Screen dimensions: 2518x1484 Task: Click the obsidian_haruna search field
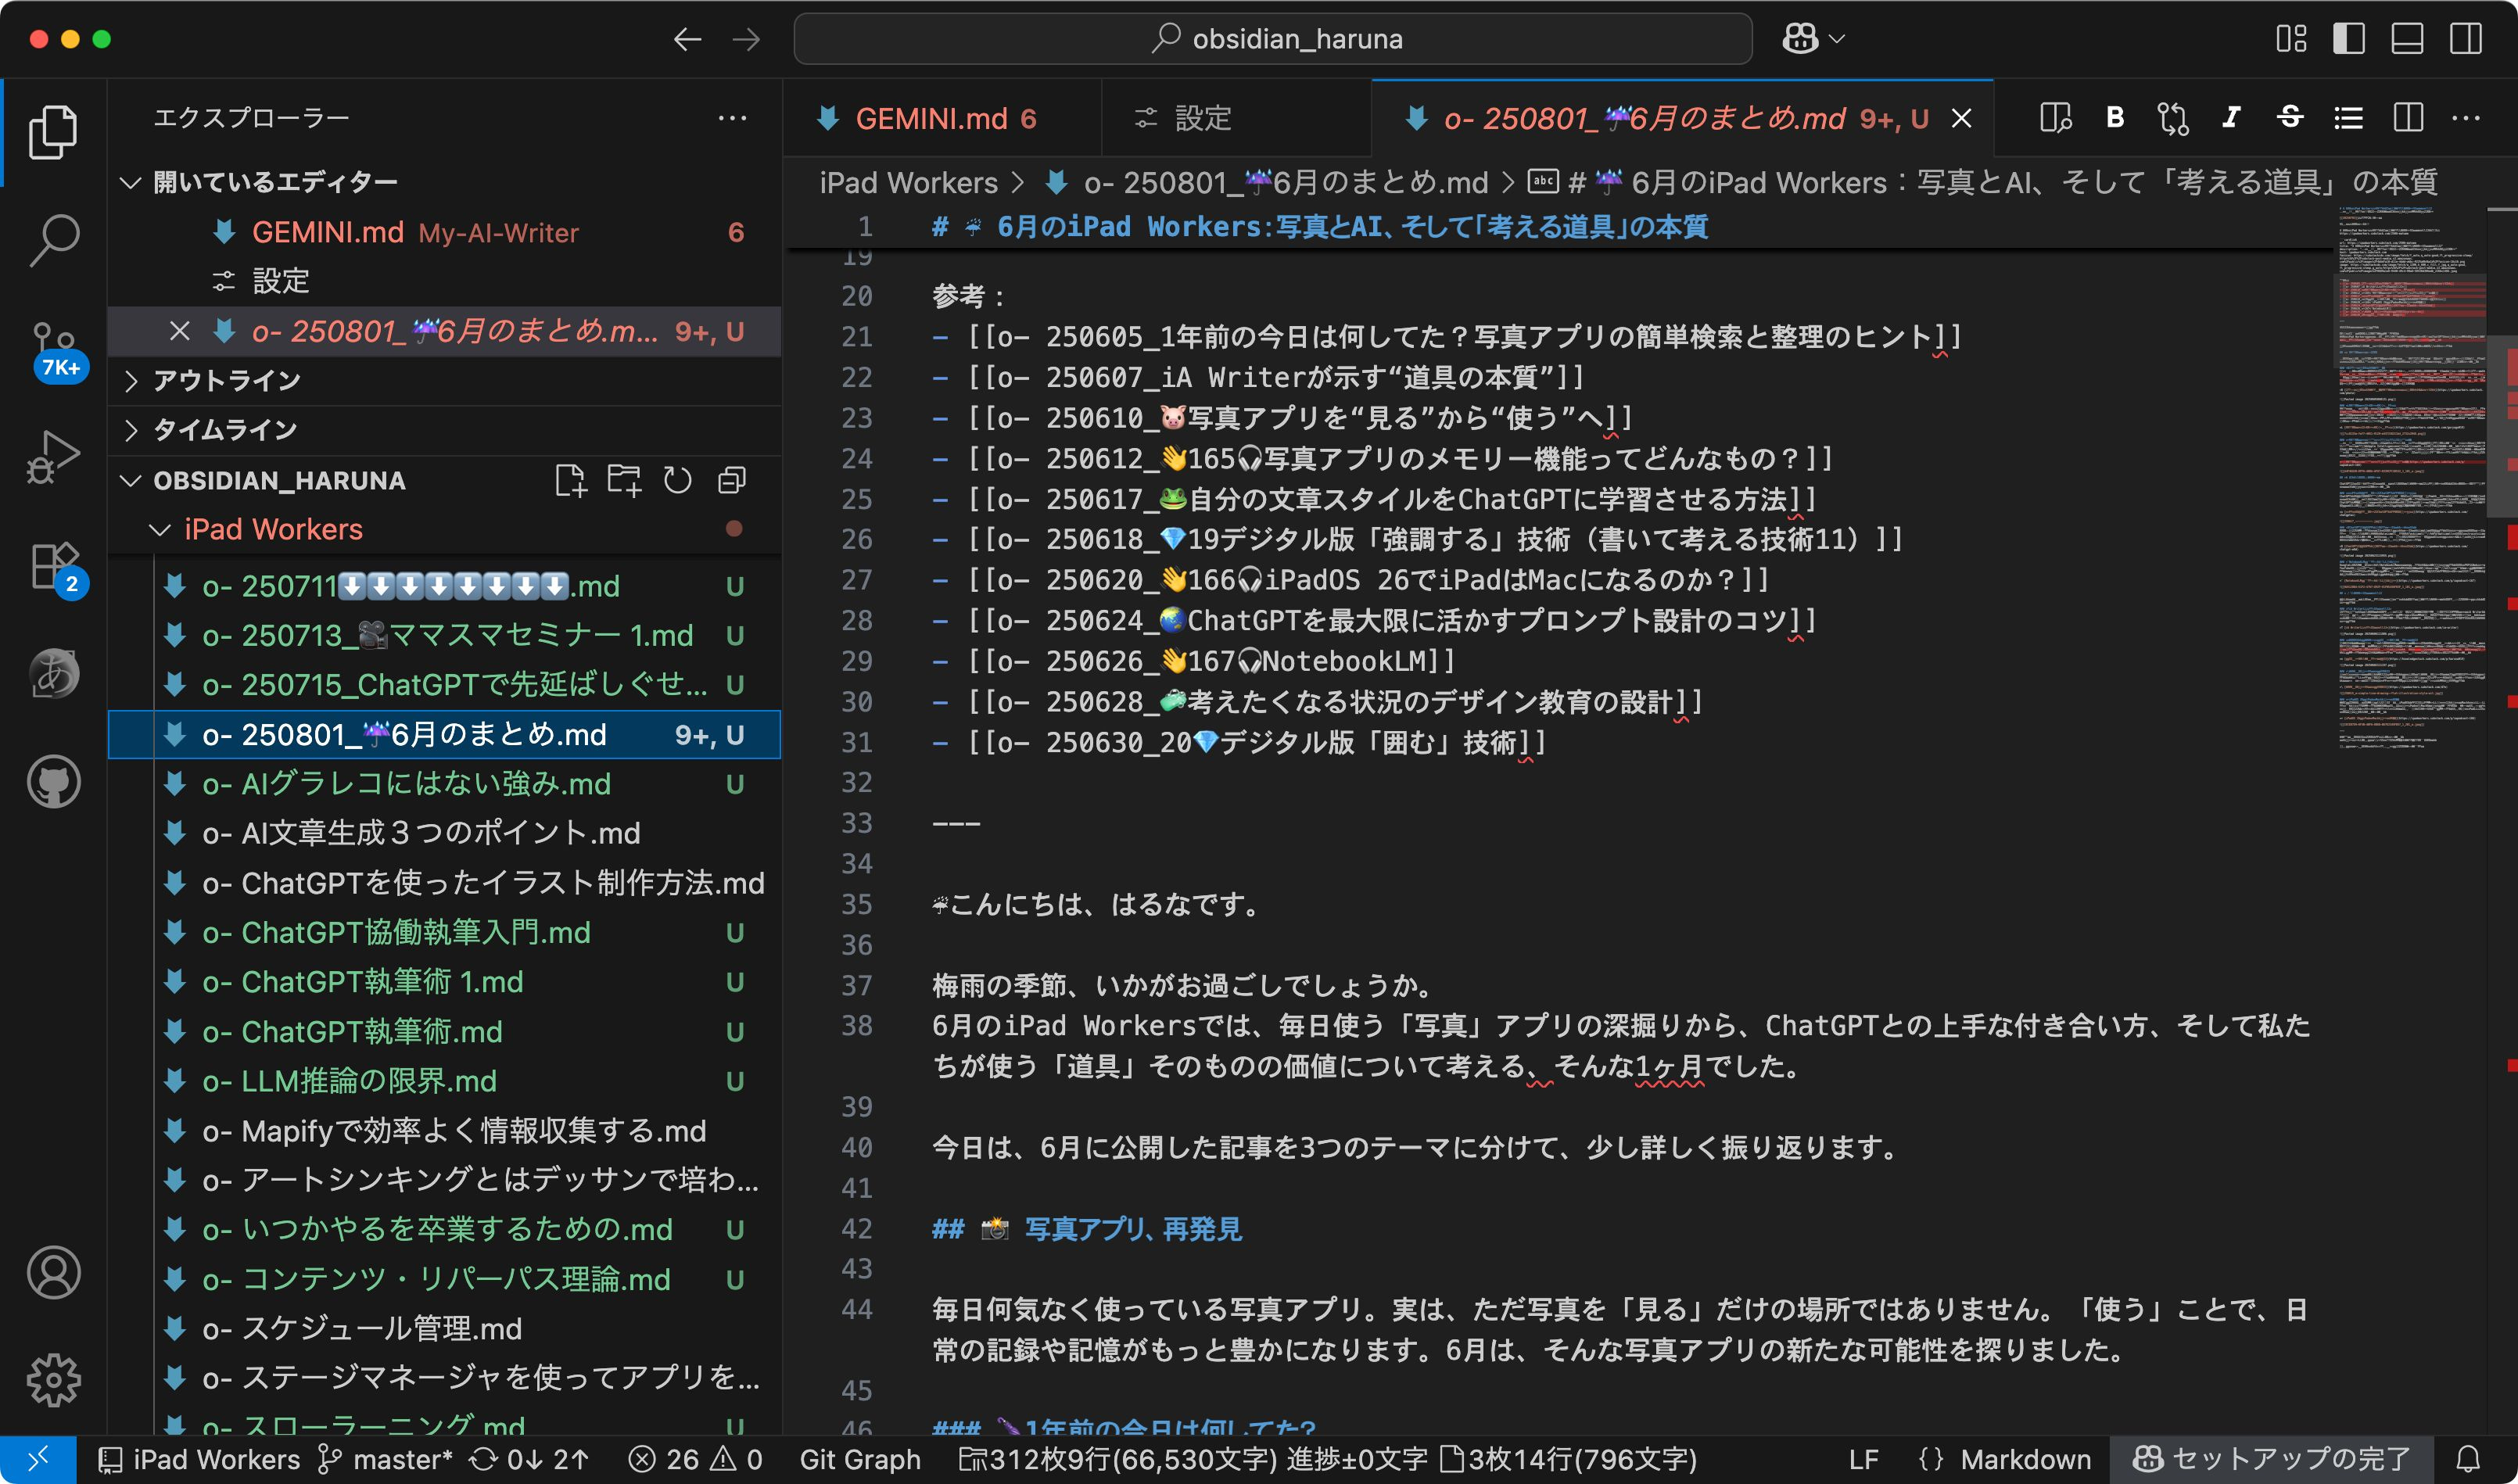tap(1272, 39)
